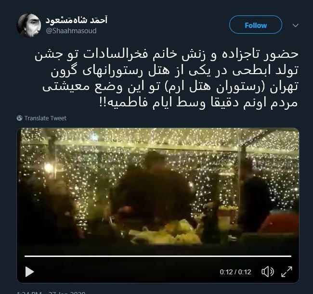Click the globe icon beside Translate Tweet
The height and width of the screenshot is (294, 313).
[x=19, y=118]
